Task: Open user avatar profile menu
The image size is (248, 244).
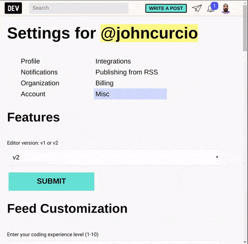Action: point(226,9)
